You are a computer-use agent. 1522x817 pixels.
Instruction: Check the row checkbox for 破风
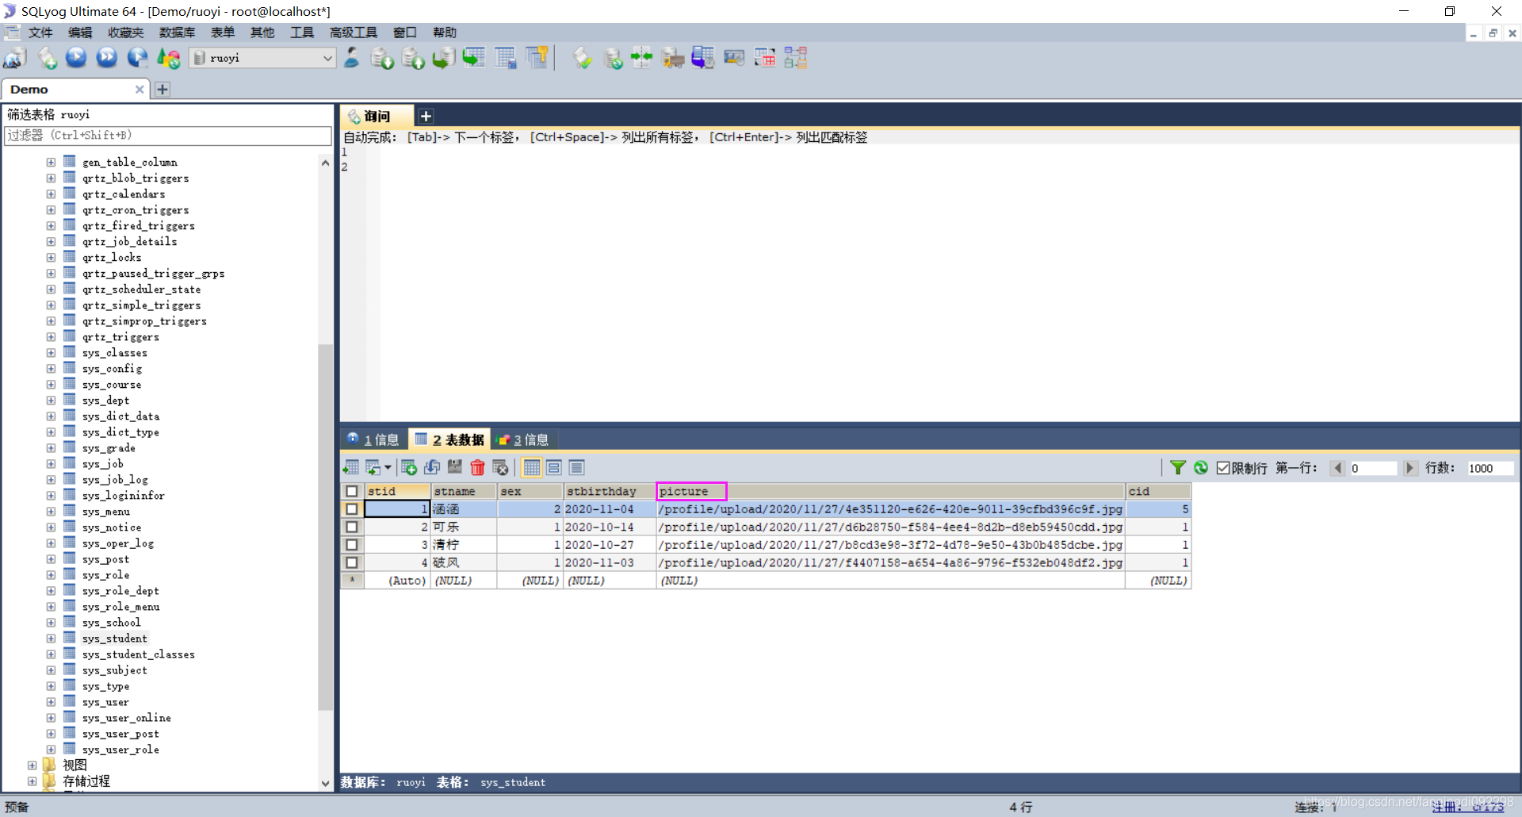coord(352,562)
